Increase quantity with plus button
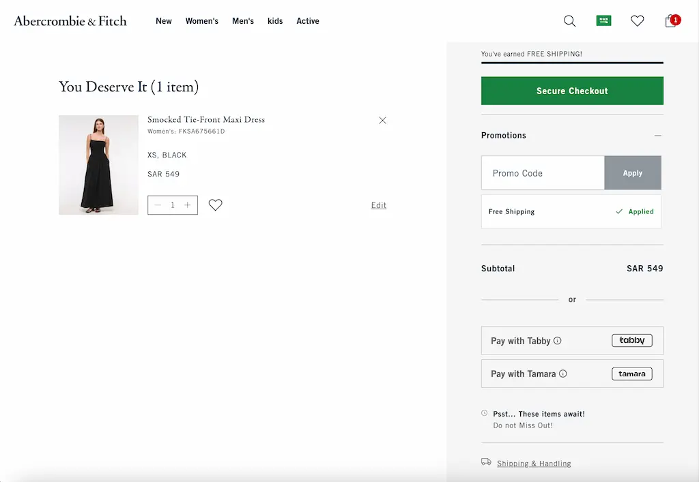This screenshot has height=482, width=699. 188,205
